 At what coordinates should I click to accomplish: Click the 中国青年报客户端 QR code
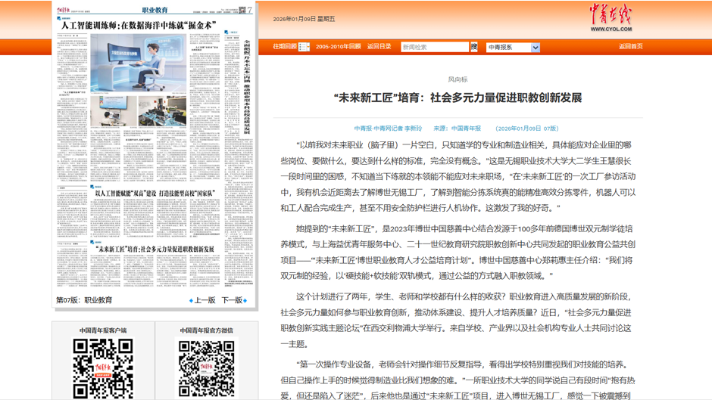tap(103, 368)
